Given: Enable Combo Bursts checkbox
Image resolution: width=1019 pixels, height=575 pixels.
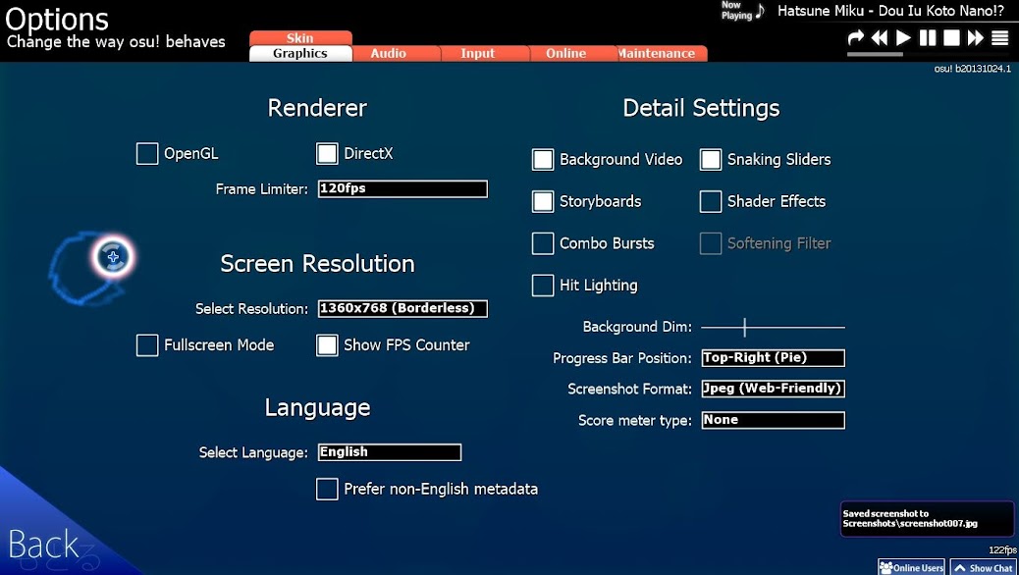Looking at the screenshot, I should pos(543,243).
